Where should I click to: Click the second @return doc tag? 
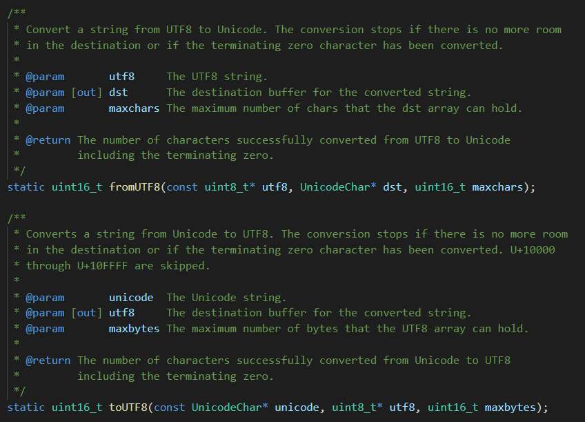[48, 360]
